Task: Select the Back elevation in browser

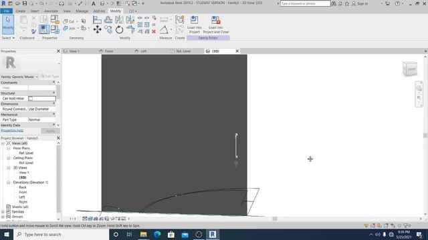Action: (23, 187)
